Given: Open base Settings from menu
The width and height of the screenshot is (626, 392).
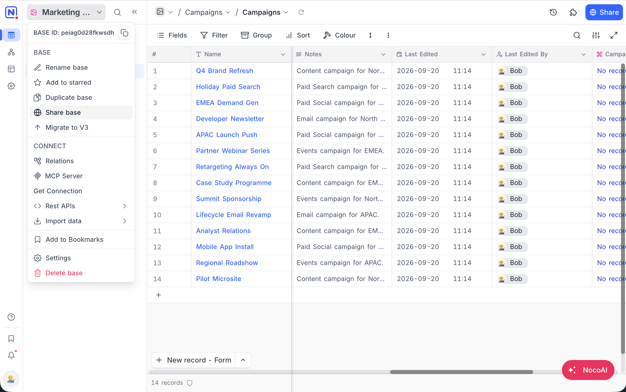Looking at the screenshot, I should (x=81, y=258).
